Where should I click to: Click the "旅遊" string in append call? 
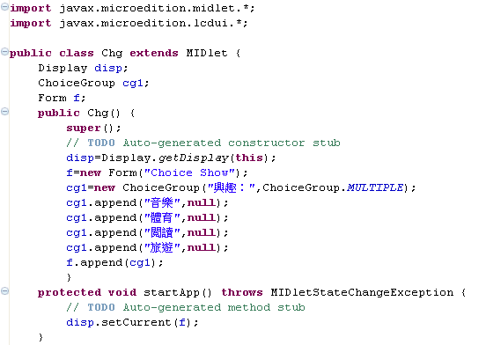[x=162, y=247]
